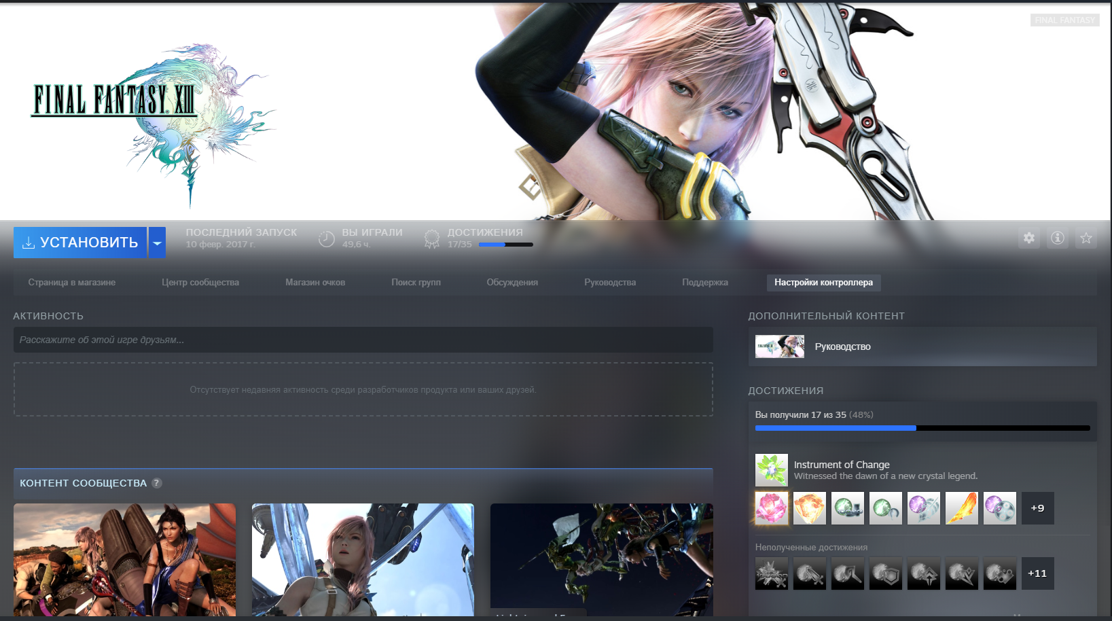The image size is (1112, 621).
Task: Open the Страница в магазине tab
Action: pos(72,283)
